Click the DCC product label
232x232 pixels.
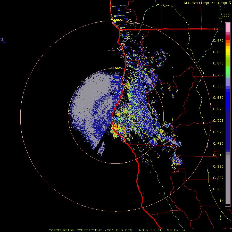pyautogui.click(x=226, y=15)
